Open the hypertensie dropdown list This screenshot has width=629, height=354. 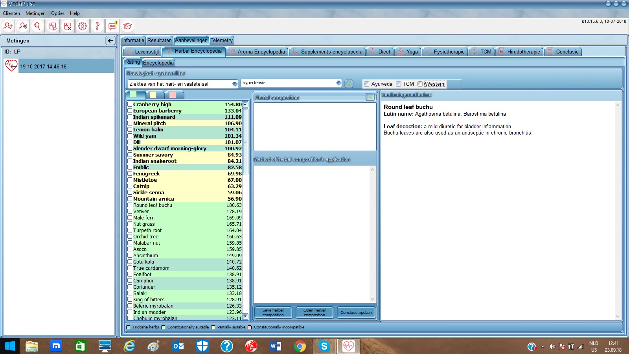pyautogui.click(x=338, y=83)
